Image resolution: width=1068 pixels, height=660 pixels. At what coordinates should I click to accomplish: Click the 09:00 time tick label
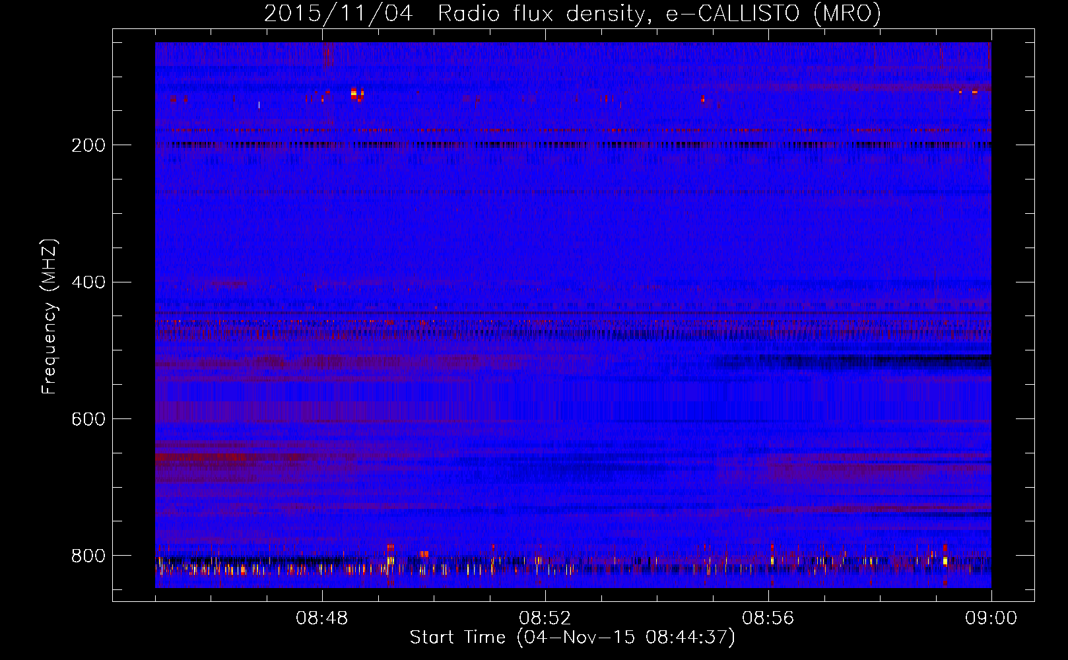[x=991, y=618]
